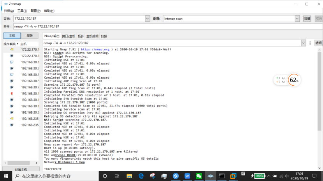
Task: Toggle the 主机 hosts view button
Action: point(12,36)
